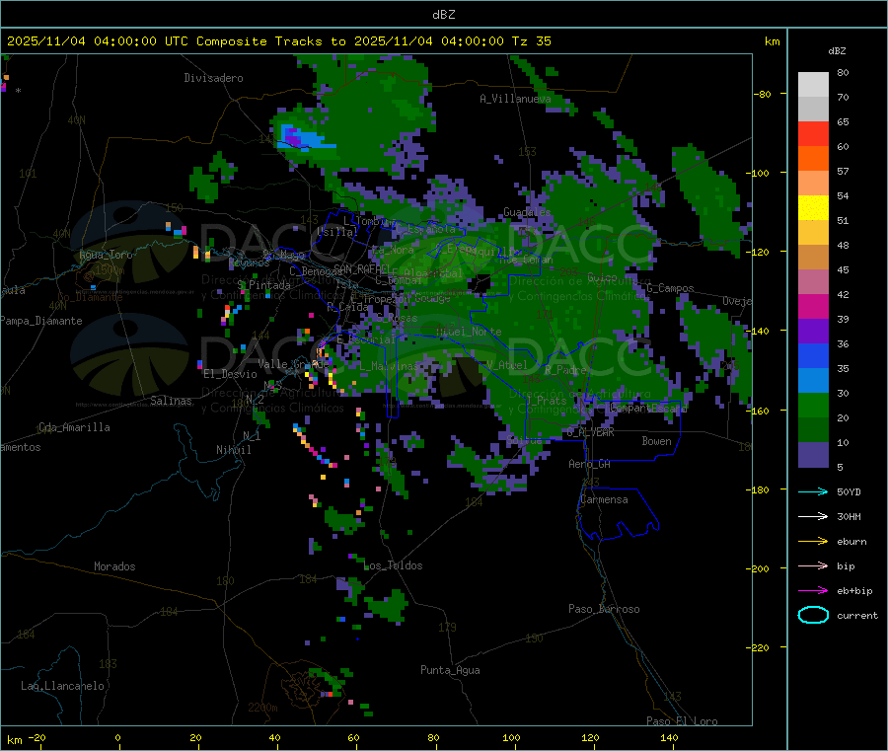This screenshot has width=888, height=751.
Task: Click the Punta_Agua map label
Action: point(450,670)
